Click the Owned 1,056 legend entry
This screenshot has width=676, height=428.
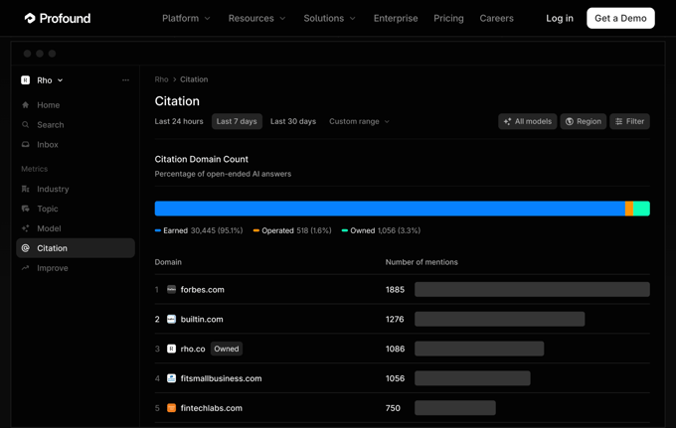click(381, 230)
